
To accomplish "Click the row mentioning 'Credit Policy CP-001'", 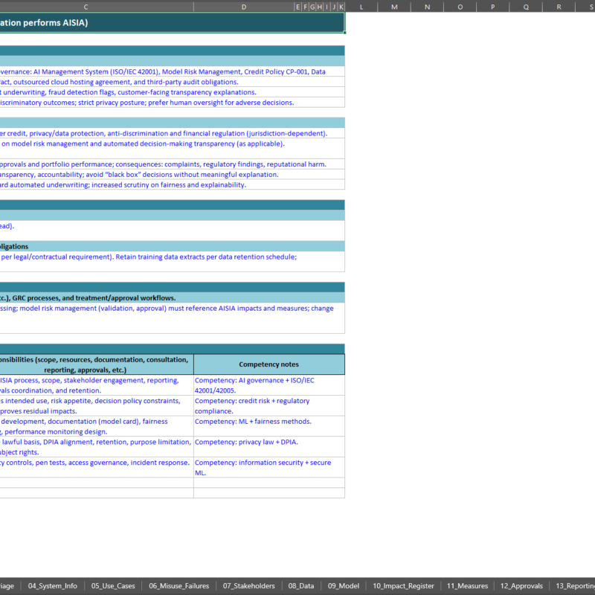I will pyautogui.click(x=173, y=71).
